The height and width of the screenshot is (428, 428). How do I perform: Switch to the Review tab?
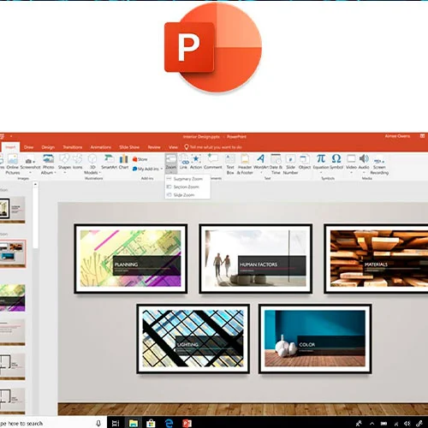click(154, 147)
